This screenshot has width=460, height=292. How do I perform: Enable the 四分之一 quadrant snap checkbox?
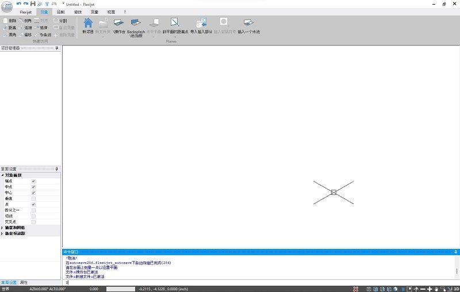click(x=33, y=210)
